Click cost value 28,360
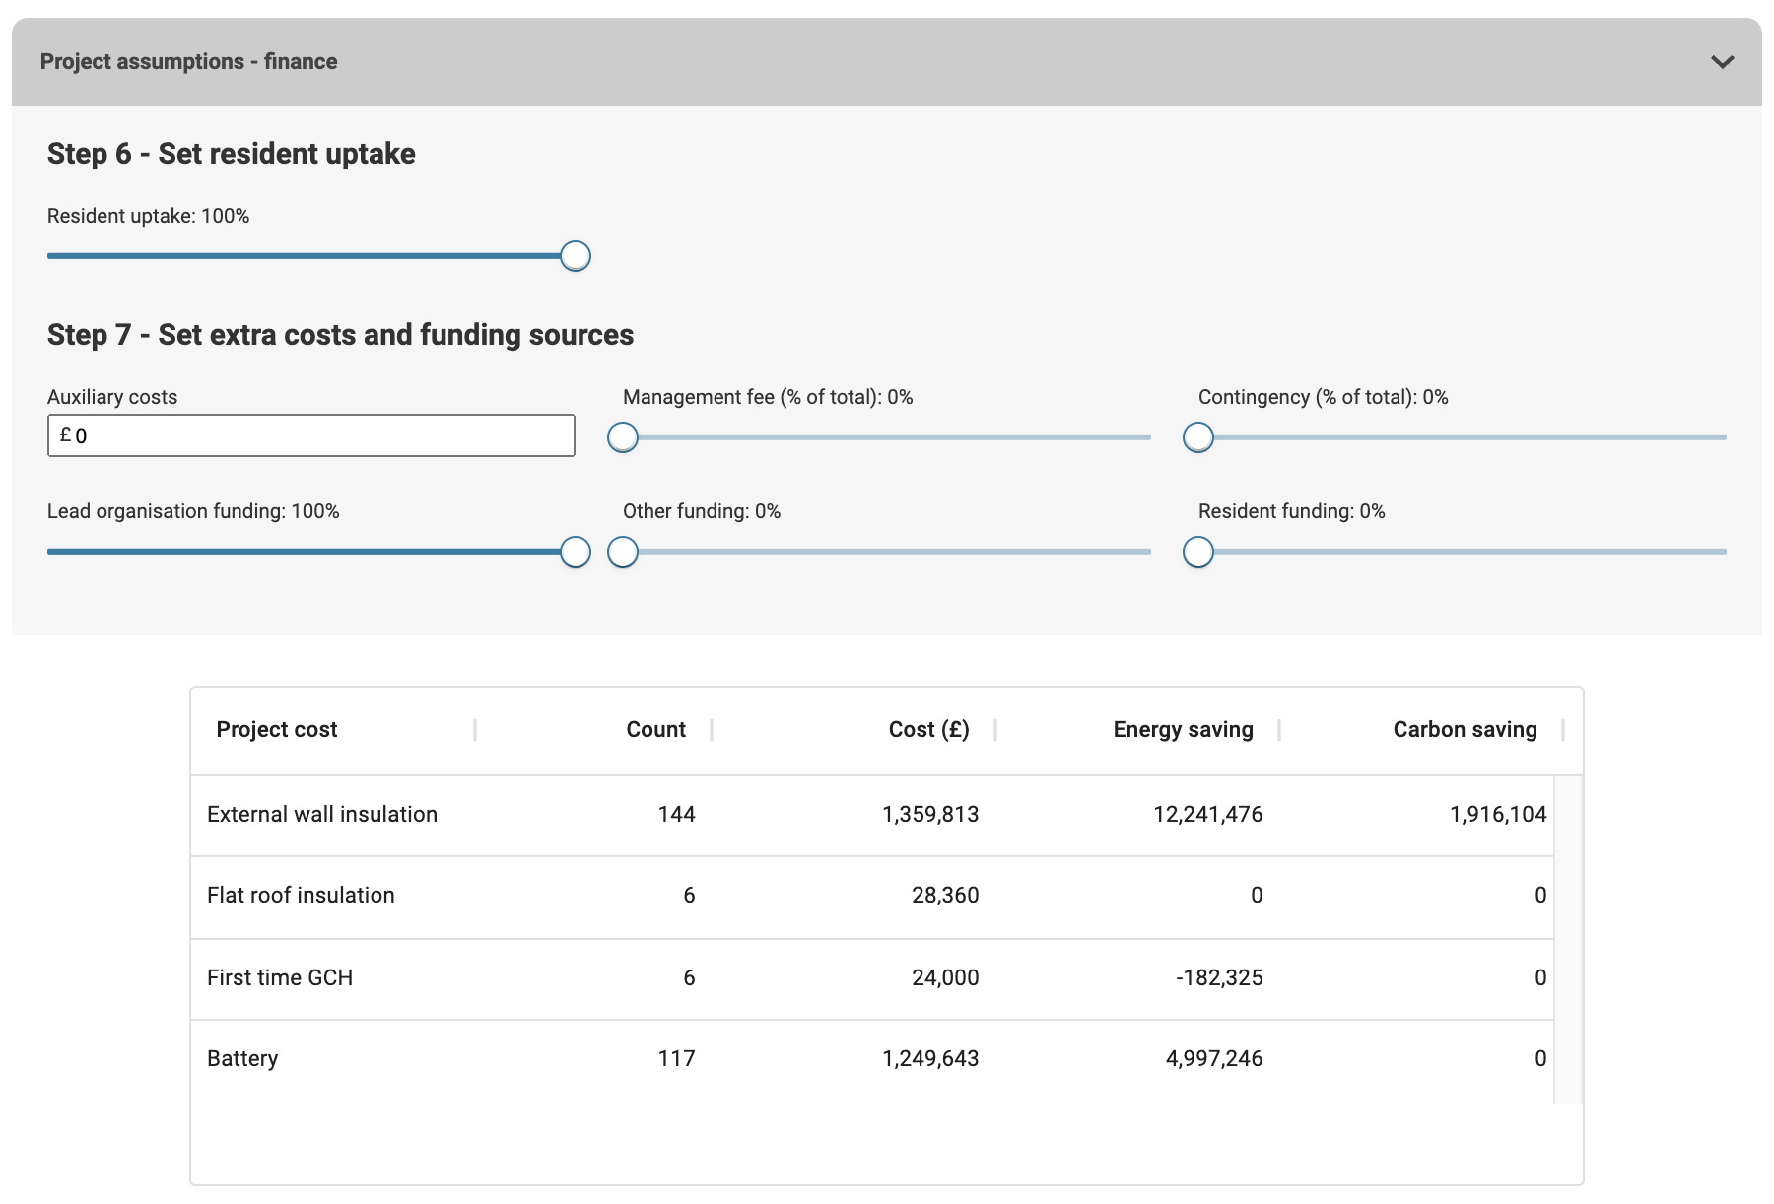The height and width of the screenshot is (1204, 1774). pos(945,895)
